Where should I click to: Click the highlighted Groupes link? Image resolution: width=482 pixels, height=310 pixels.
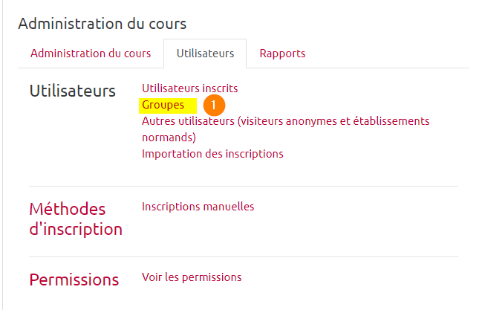coord(163,105)
